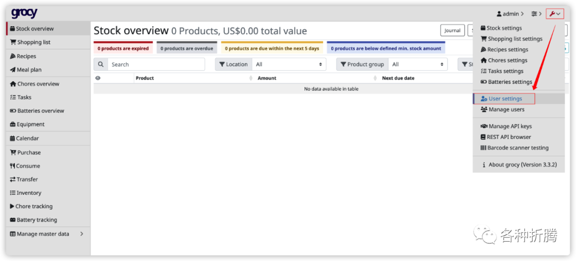This screenshot has width=576, height=261.
Task: Open the Product group filter dropdown
Action: 418,65
